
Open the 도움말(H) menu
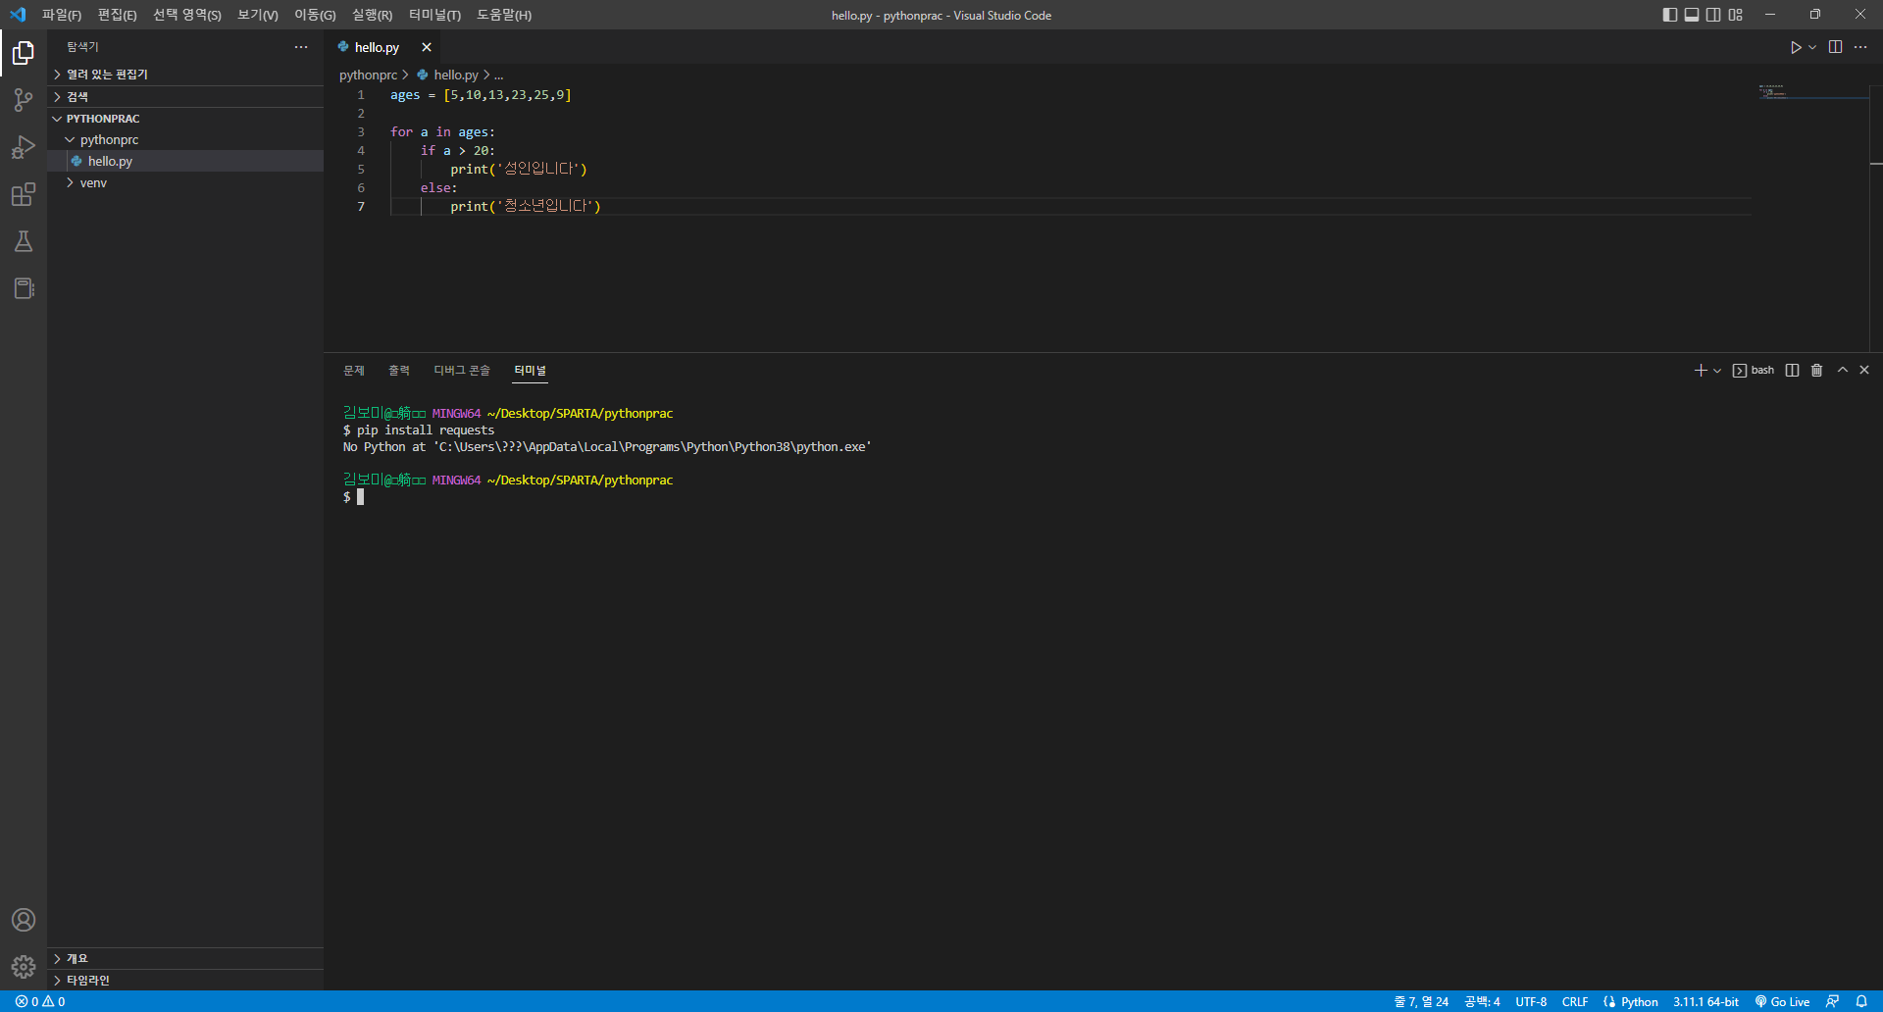(504, 15)
